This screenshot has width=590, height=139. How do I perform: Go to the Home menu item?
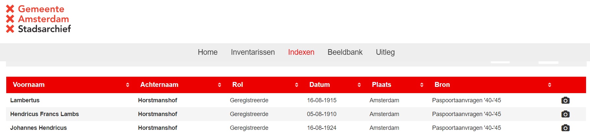(208, 52)
